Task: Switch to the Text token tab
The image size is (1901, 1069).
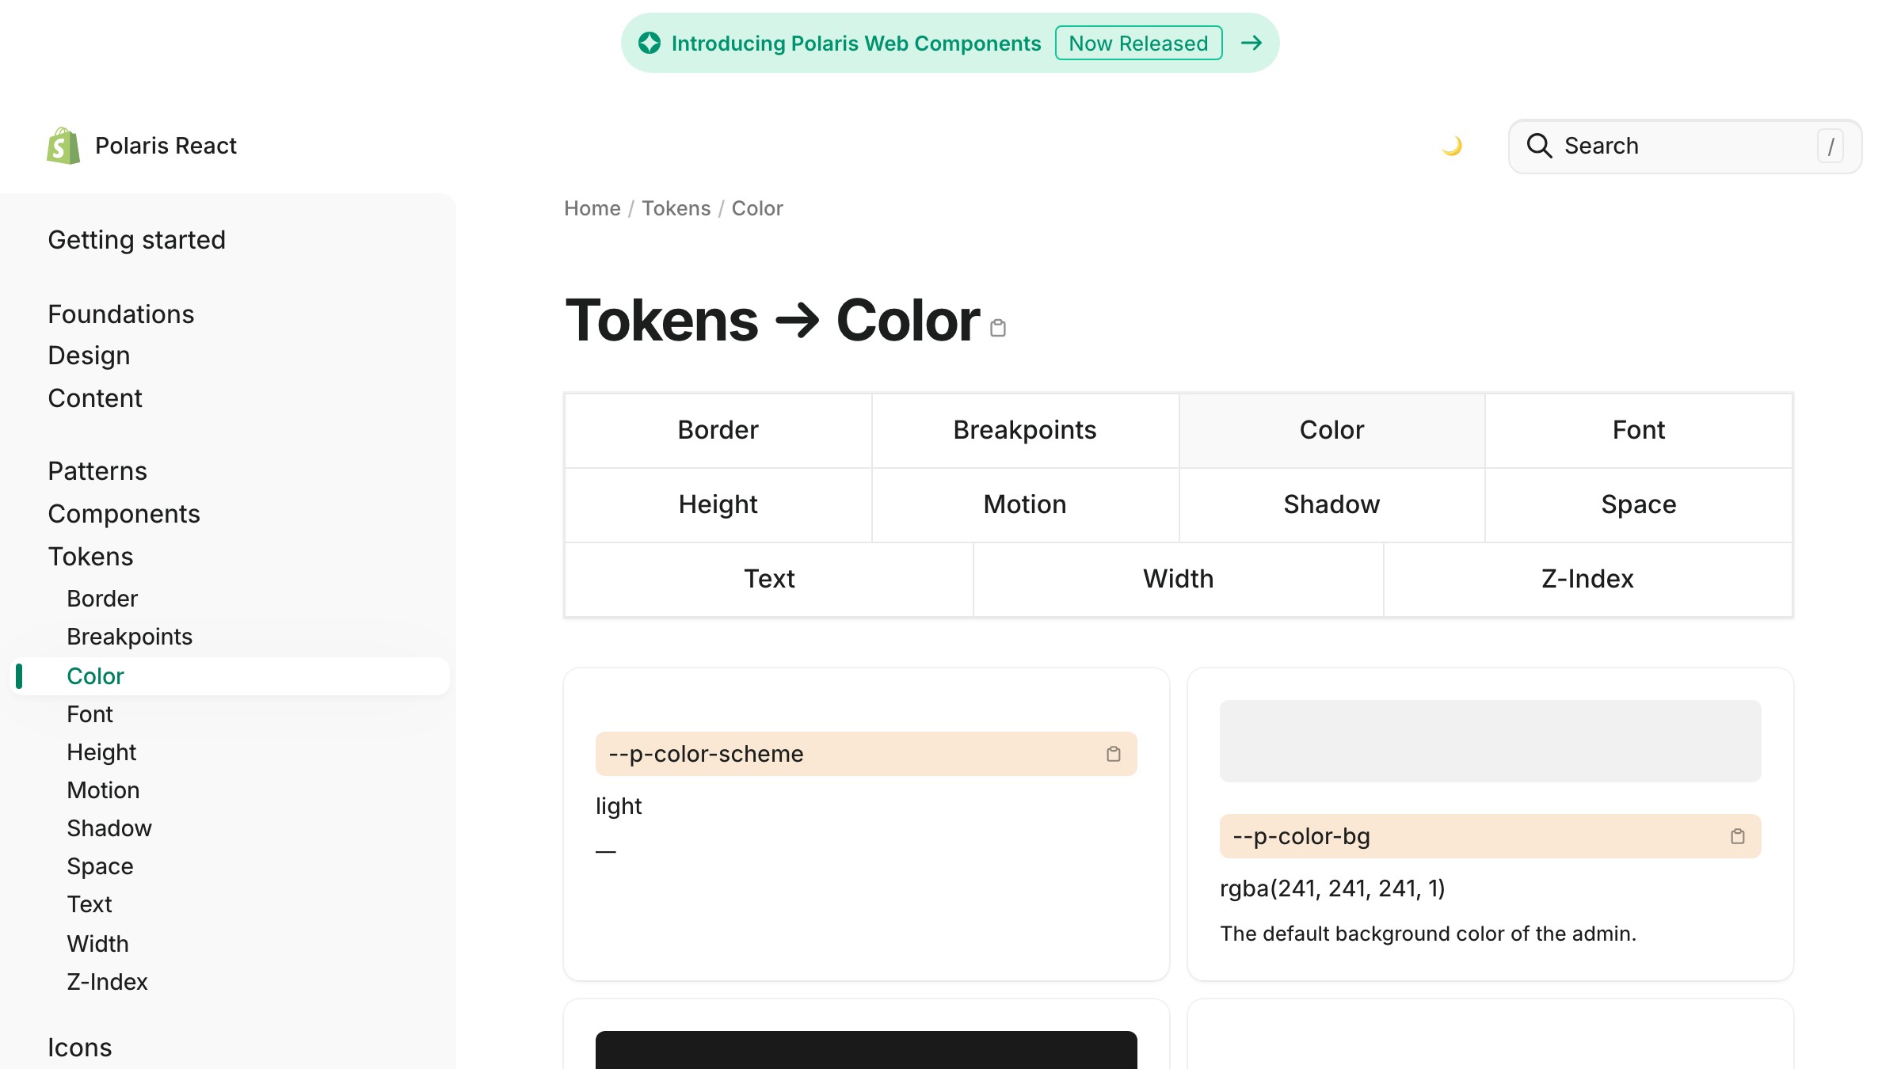Action: [x=769, y=579]
